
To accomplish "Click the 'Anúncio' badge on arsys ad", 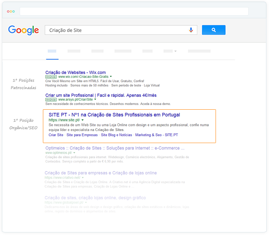I will pos(51,100).
